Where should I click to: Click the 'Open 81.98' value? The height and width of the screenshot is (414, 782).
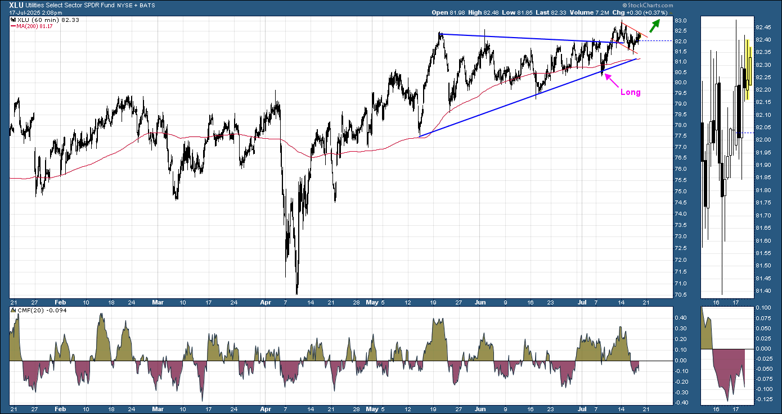[450, 12]
